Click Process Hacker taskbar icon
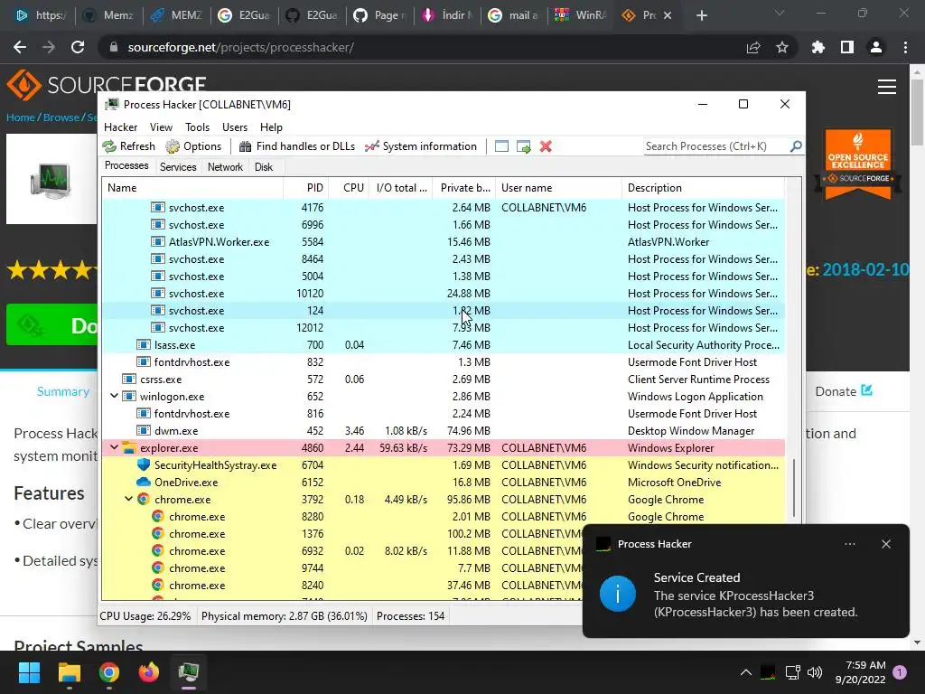 [189, 672]
